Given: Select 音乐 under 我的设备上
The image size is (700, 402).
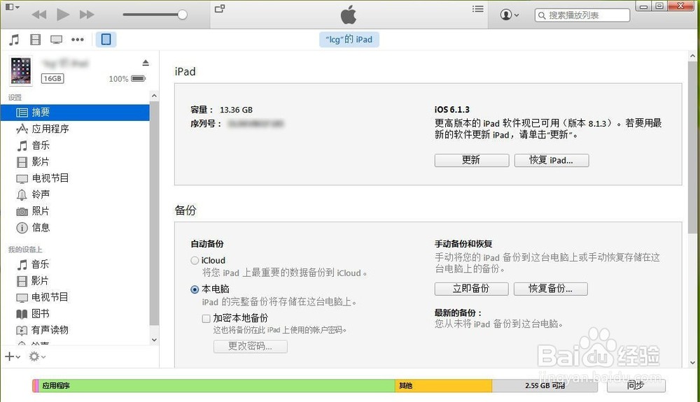Looking at the screenshot, I should pyautogui.click(x=75, y=264).
